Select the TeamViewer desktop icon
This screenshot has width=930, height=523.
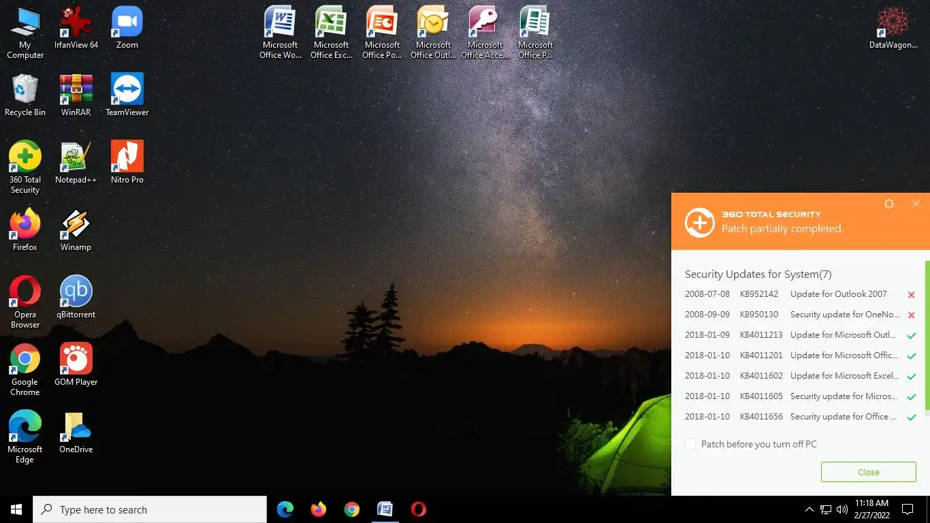pyautogui.click(x=127, y=95)
